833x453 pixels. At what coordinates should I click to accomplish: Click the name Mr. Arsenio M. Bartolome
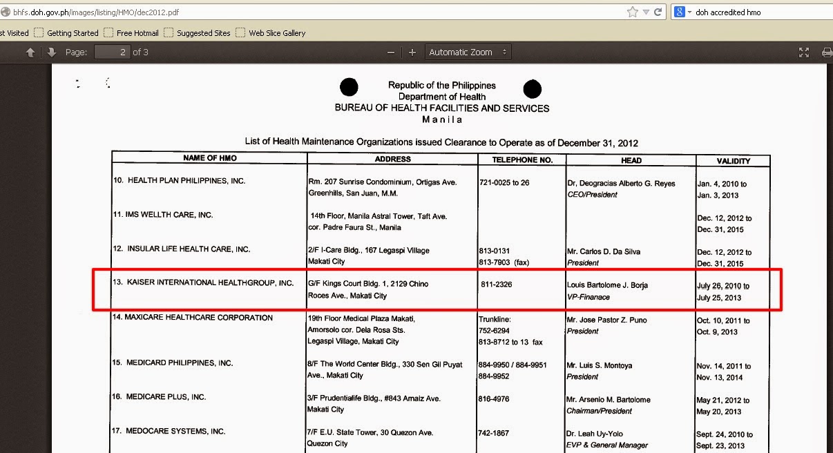click(x=609, y=399)
